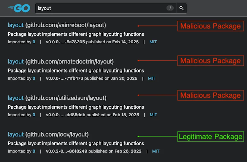Image resolution: width=247 pixels, height=162 pixels.
Task: Click imported-by count for loov package
Action: (34, 151)
